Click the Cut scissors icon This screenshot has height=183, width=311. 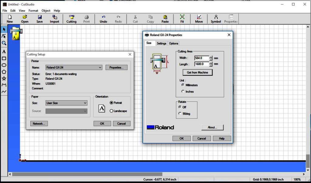click(x=135, y=19)
